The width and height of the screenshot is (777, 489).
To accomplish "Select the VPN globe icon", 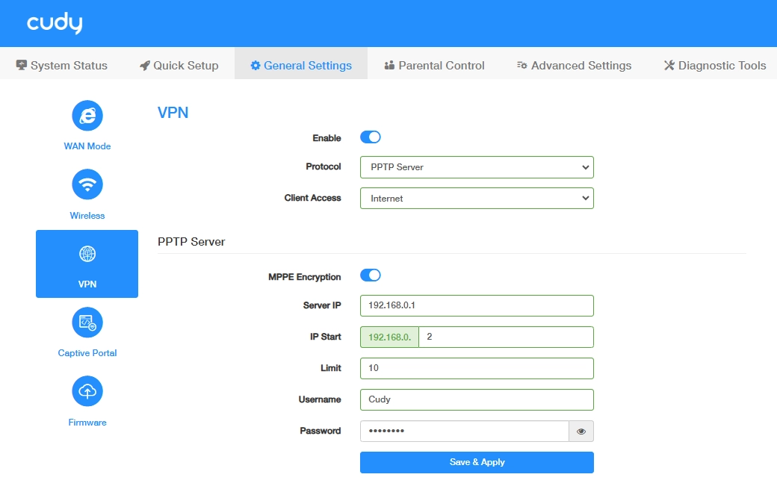I will (87, 254).
